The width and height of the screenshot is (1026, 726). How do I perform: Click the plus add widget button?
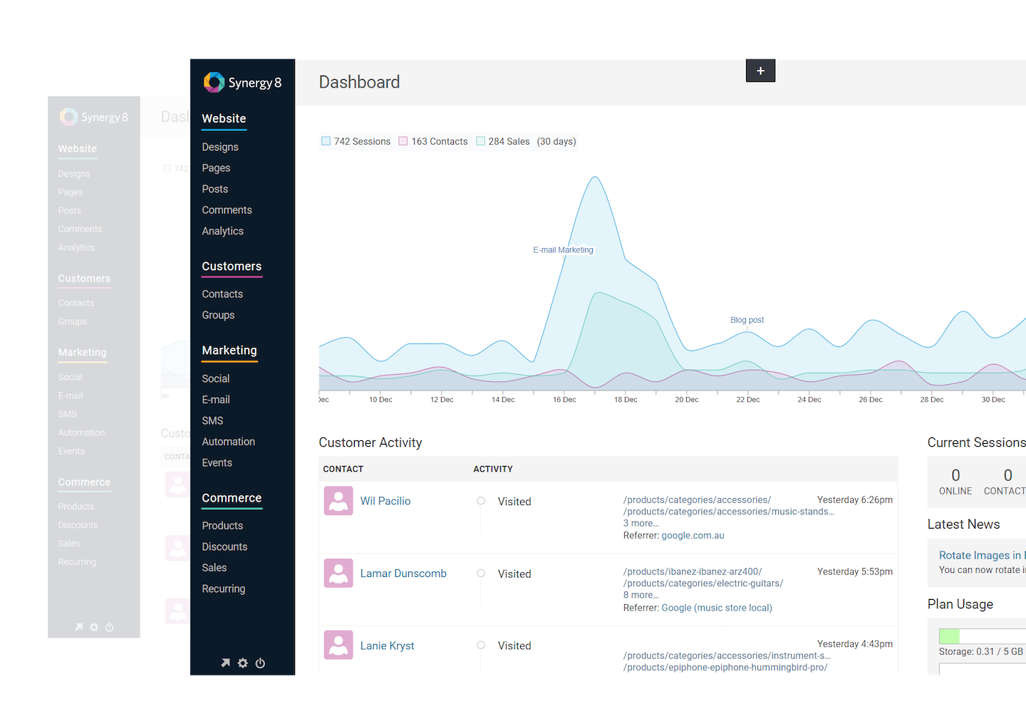click(x=760, y=71)
